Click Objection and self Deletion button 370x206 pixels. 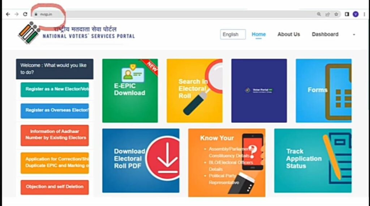click(x=55, y=187)
